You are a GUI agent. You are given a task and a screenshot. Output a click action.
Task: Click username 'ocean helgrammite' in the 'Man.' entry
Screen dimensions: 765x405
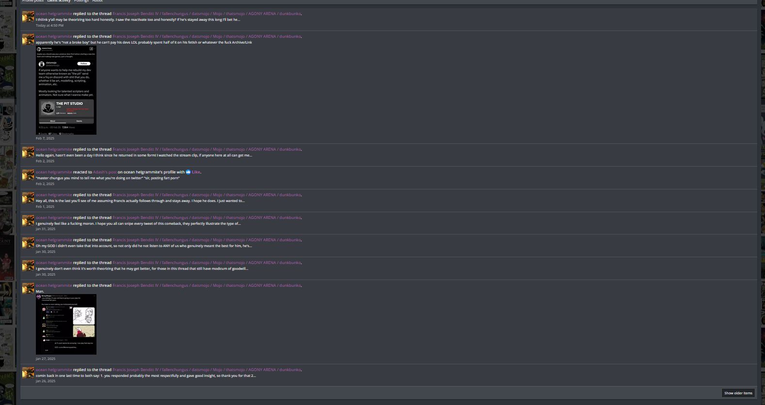(x=54, y=285)
